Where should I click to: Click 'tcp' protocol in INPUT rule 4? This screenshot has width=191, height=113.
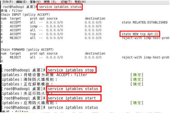pos(33,34)
